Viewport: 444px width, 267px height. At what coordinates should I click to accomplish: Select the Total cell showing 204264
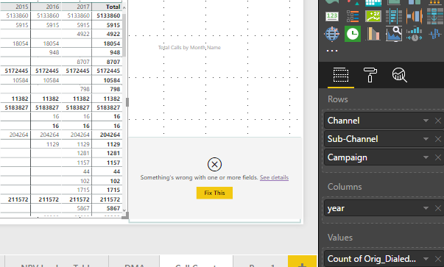point(110,135)
